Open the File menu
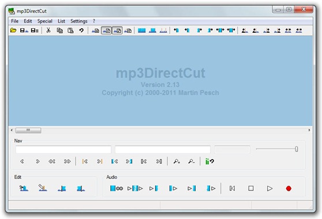Screen dimensions: 322x219 click(x=14, y=21)
